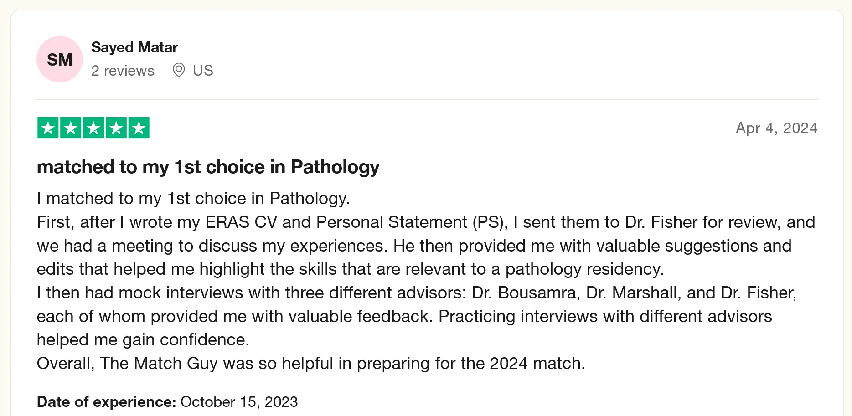This screenshot has width=852, height=416.
Task: Open the 'matched to my 1st choice' review title
Action: [x=208, y=167]
